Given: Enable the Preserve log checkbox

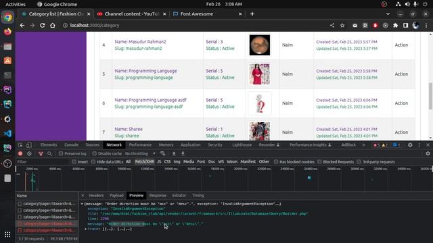Looking at the screenshot, I should pyautogui.click(x=61, y=154).
